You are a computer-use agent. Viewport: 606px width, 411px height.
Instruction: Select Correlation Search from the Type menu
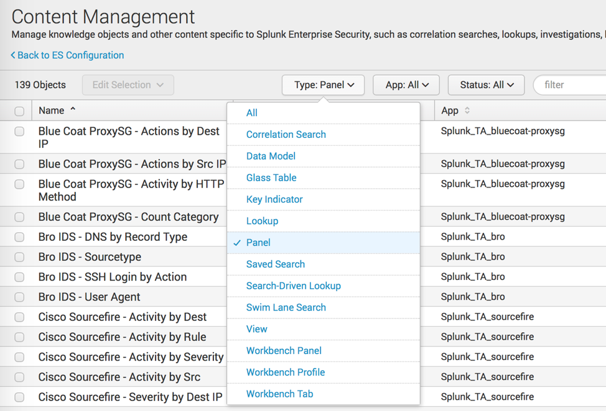(286, 134)
